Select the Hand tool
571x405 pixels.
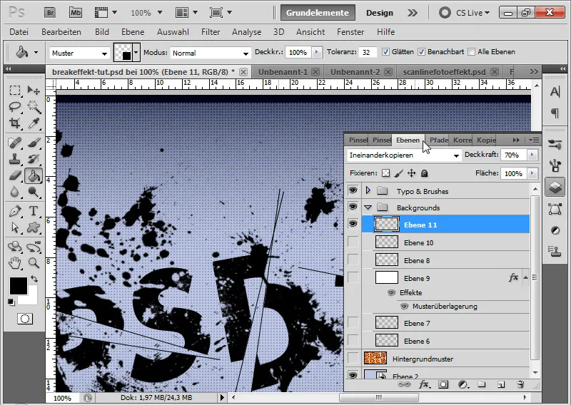pos(14,262)
